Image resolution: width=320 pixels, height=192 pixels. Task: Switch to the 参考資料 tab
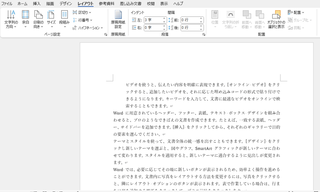107,4
